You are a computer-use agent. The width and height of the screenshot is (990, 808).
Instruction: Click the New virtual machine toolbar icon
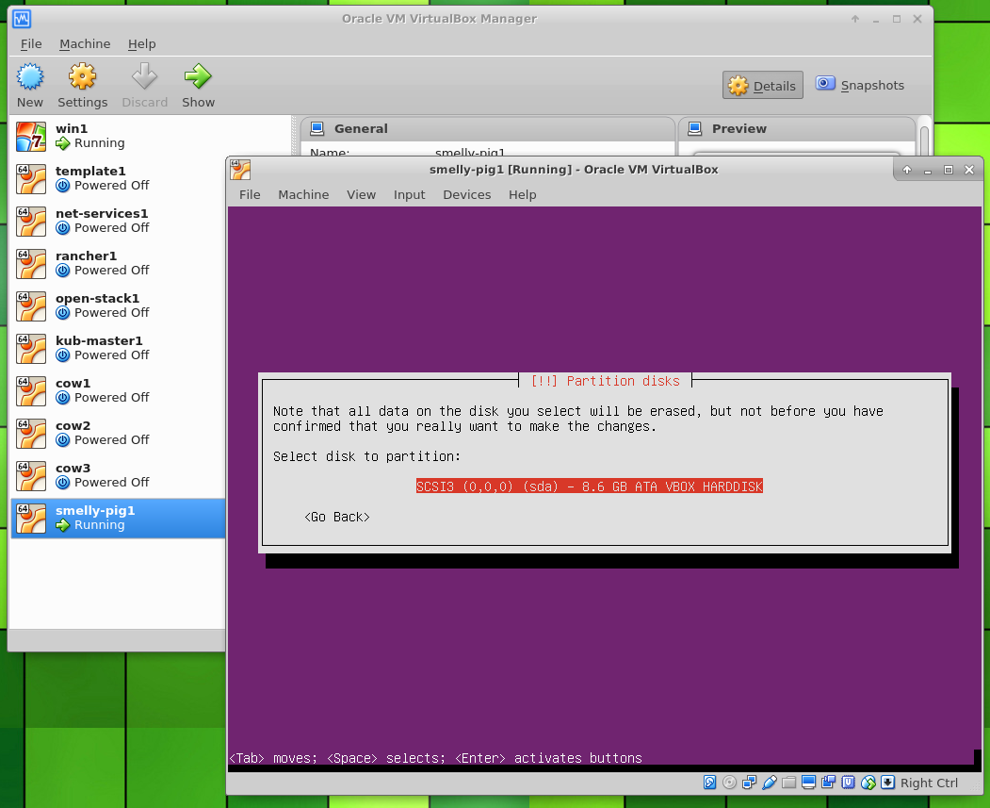coord(30,76)
